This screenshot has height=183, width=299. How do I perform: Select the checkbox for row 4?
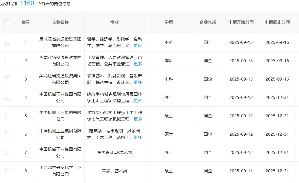(x=8, y=97)
